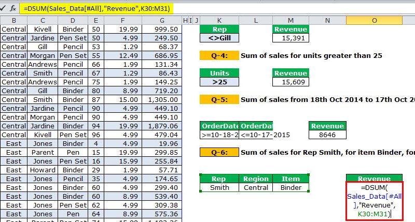415x222 pixels.
Task: Select column F header
Action: pos(123,20)
